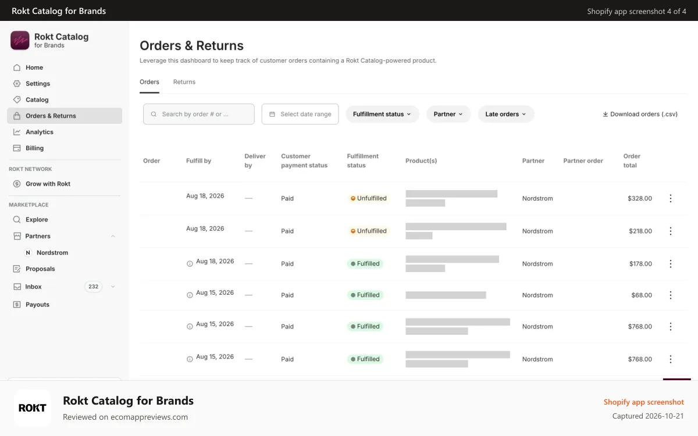Click the $68.00 order total
This screenshot has width=698, height=436.
pos(642,295)
